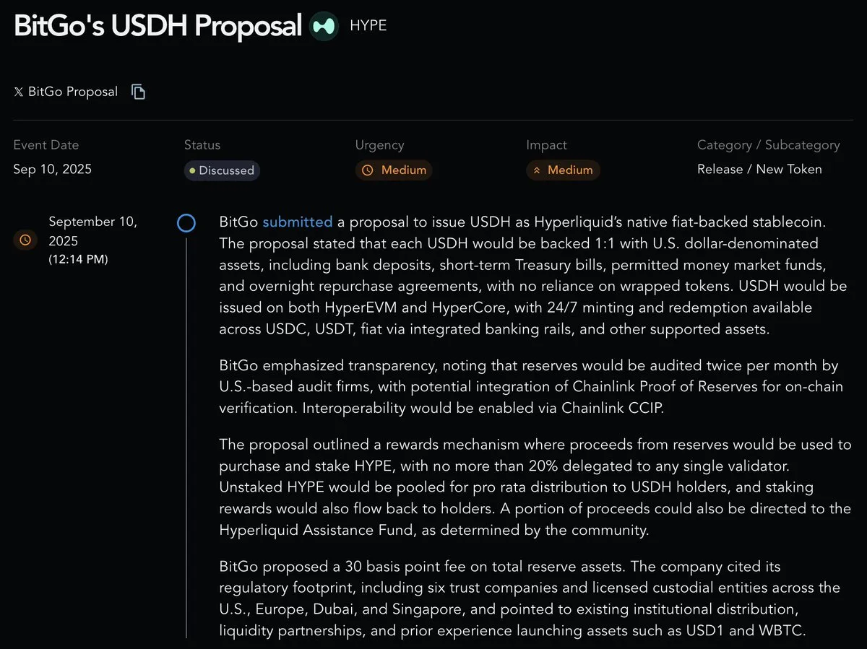The width and height of the screenshot is (867, 649).
Task: Click the Discussed status badge
Action: click(222, 170)
